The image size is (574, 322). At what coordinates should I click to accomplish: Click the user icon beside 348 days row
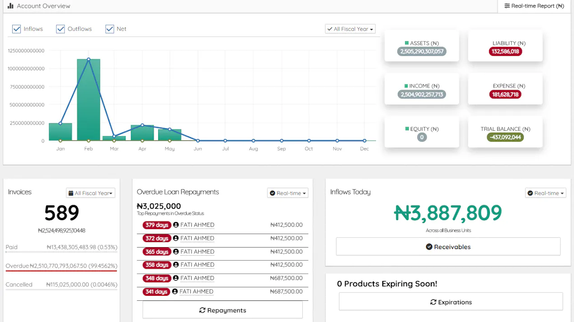coord(176,278)
